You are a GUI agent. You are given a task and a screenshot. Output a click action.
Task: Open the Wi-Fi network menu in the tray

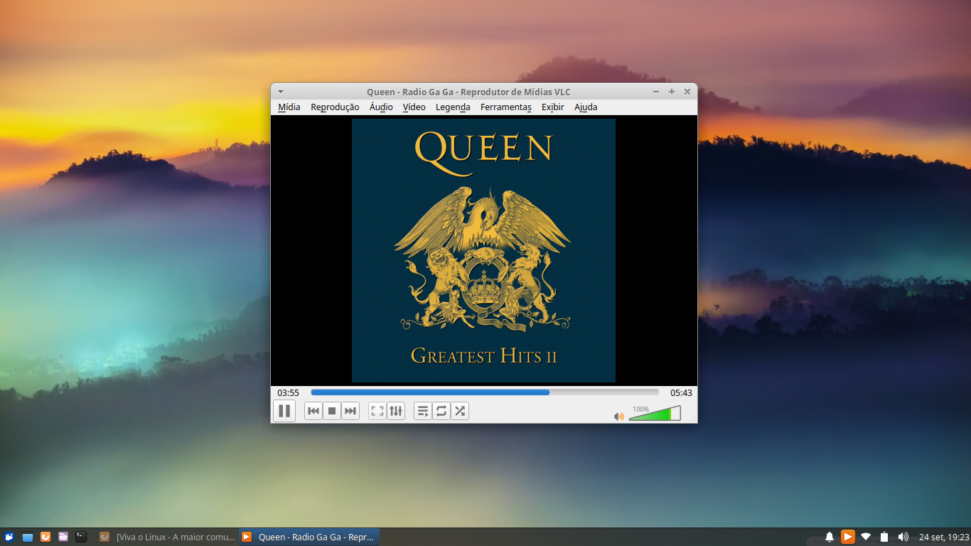pyautogui.click(x=866, y=537)
